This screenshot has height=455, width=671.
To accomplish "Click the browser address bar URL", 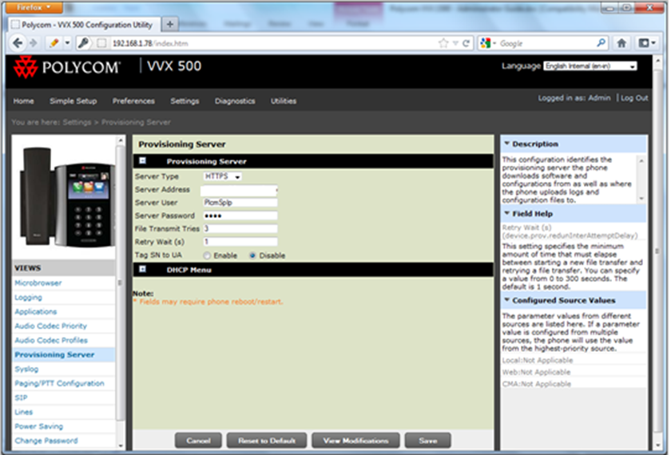I will (x=150, y=43).
